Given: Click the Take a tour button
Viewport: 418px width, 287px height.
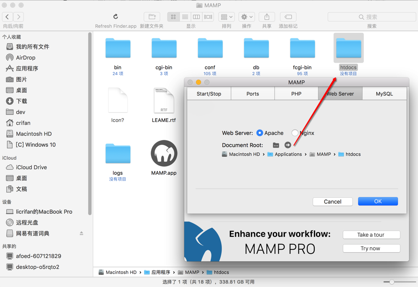Looking at the screenshot, I should coord(371,235).
